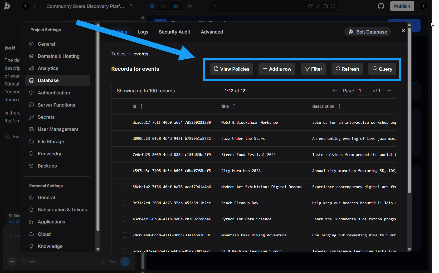
Task: Sort records by the description column
Action: tap(340, 106)
